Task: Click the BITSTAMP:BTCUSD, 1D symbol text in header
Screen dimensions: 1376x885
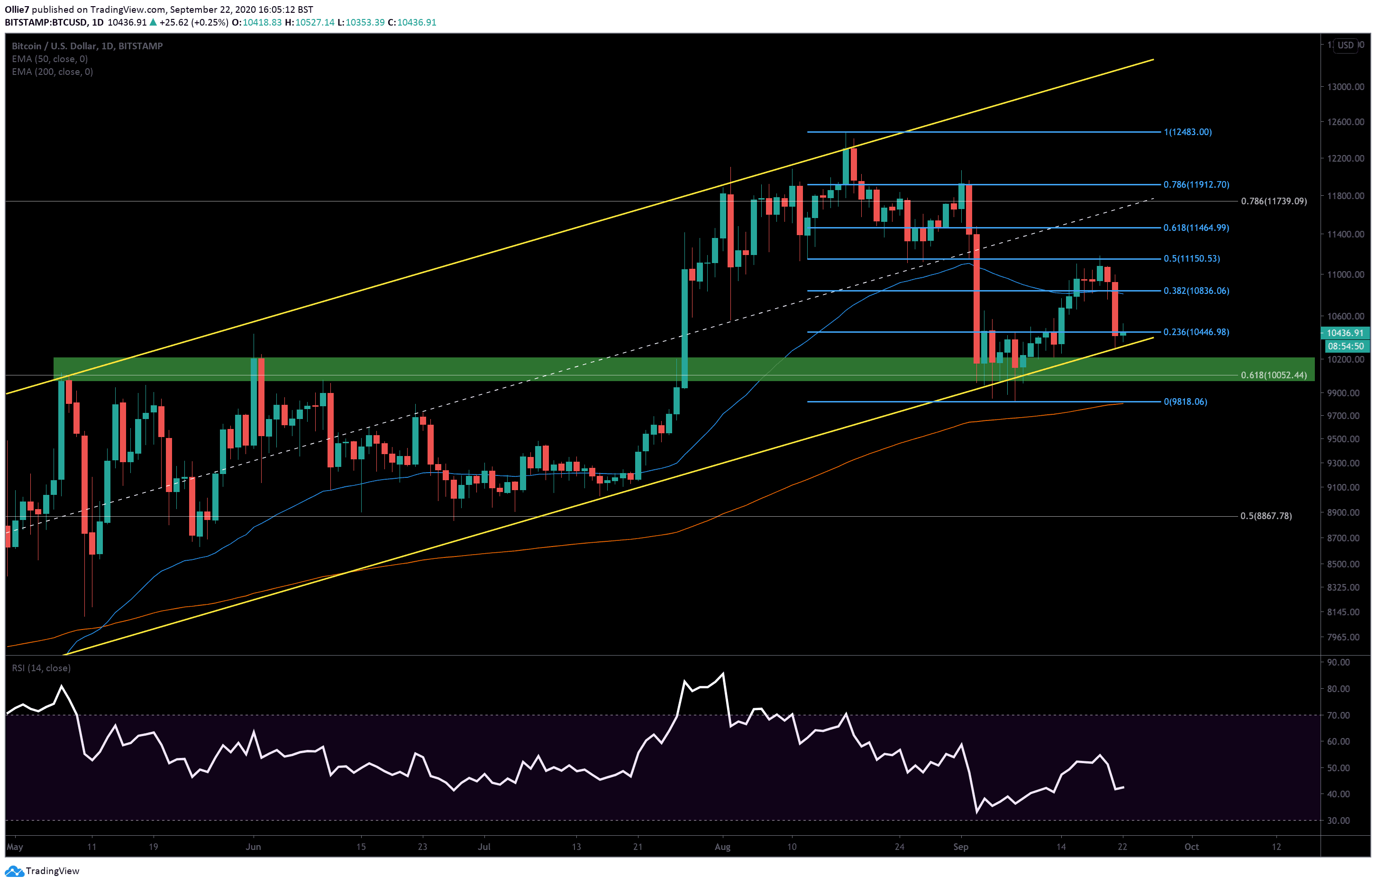Action: coord(54,22)
